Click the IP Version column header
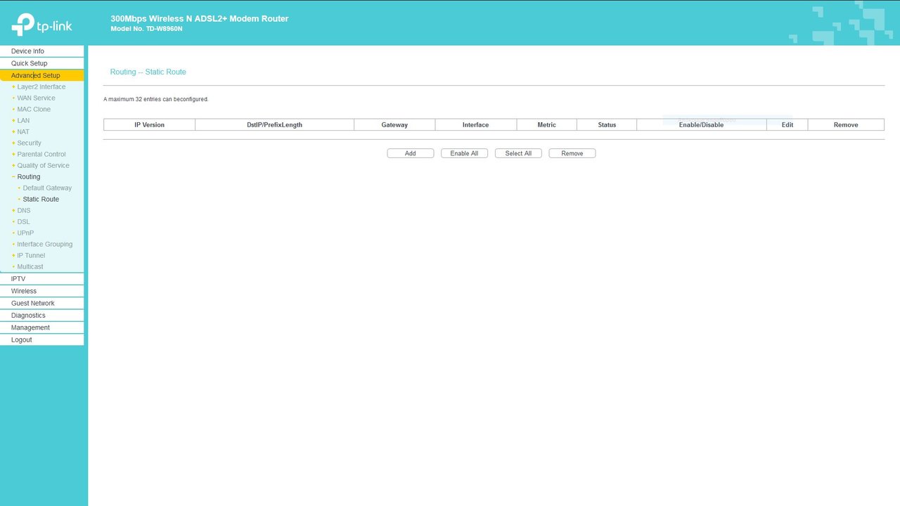The height and width of the screenshot is (506, 900). coord(150,125)
